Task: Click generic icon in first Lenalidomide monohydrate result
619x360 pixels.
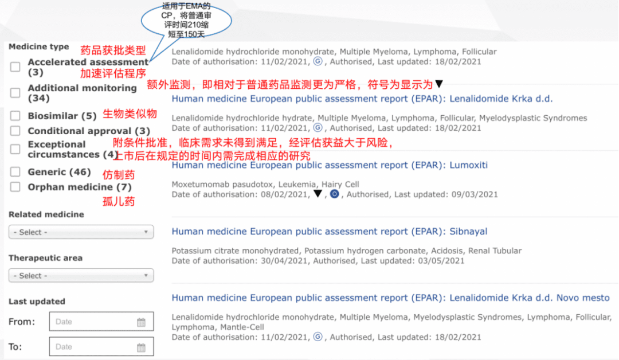Action: point(318,61)
